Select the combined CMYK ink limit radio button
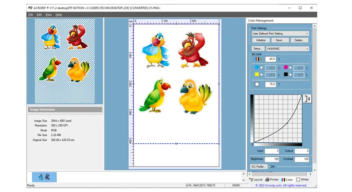Image resolution: width=352 pixels, height=192 pixels. (x=262, y=59)
